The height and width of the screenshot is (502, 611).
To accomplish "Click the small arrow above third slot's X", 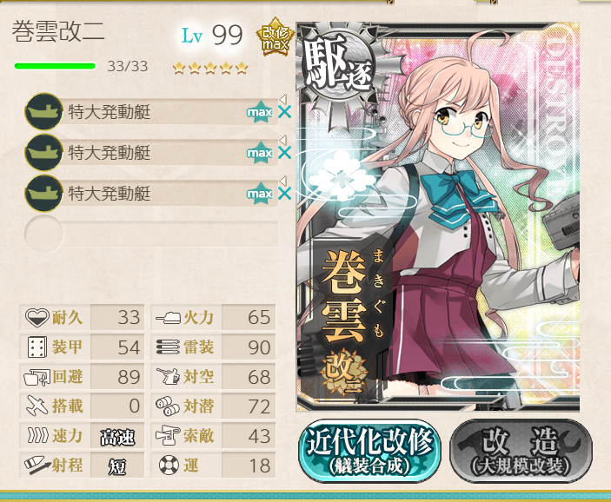I will (x=283, y=181).
